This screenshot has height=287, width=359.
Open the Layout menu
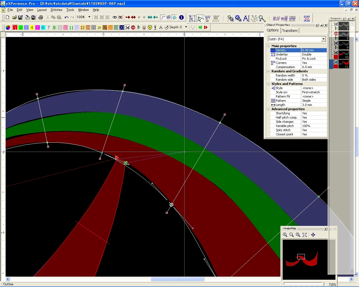42,10
